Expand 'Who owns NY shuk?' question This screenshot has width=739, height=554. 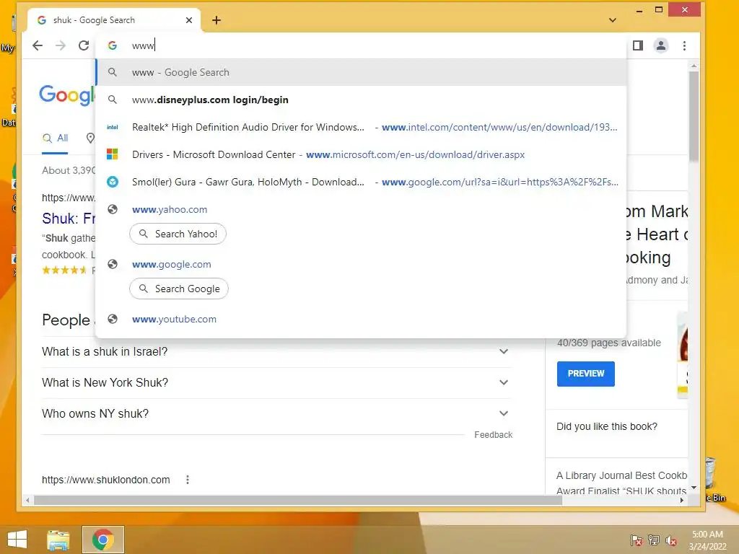pyautogui.click(x=276, y=413)
